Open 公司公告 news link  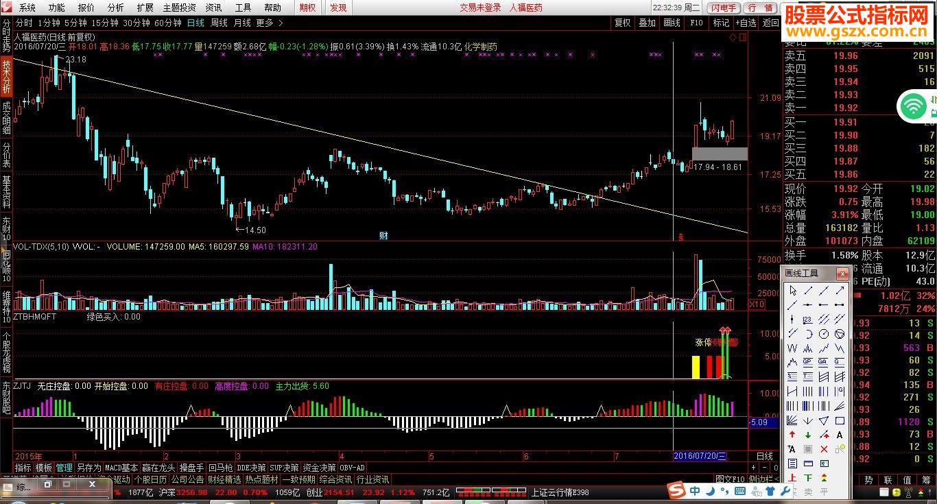[187, 479]
